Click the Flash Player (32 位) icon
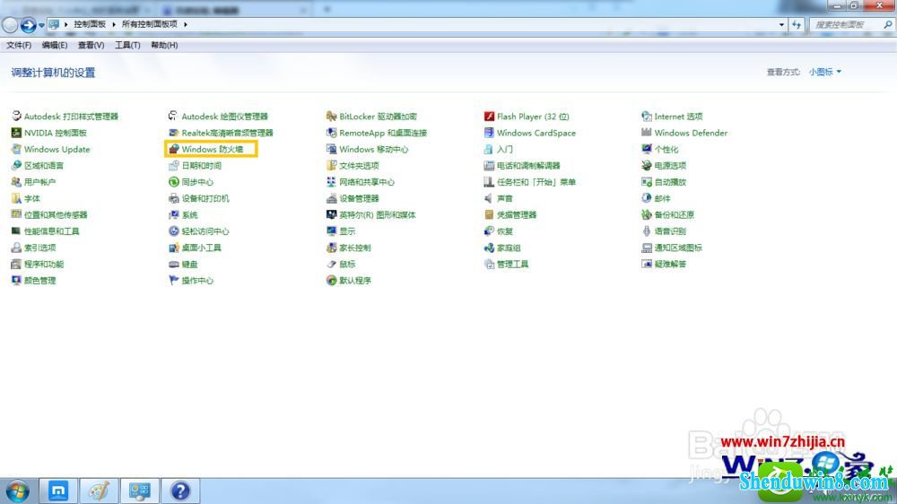This screenshot has height=504, width=897. pos(489,116)
